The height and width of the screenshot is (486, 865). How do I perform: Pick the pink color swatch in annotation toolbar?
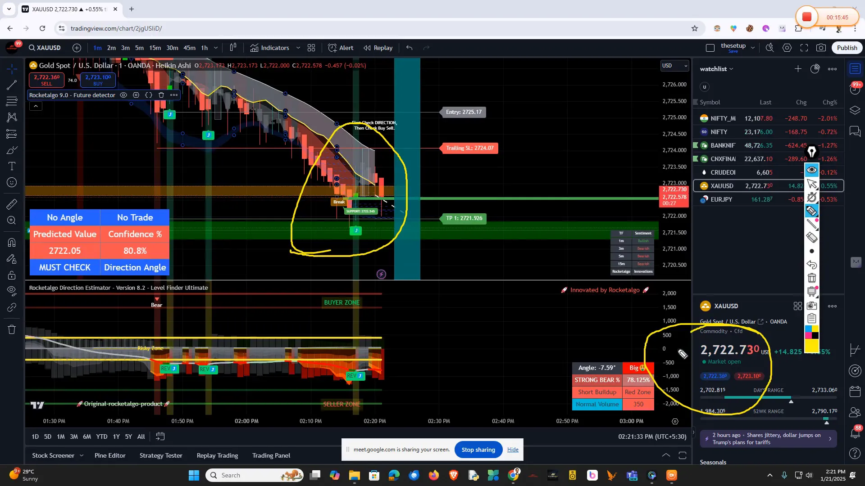[808, 336]
